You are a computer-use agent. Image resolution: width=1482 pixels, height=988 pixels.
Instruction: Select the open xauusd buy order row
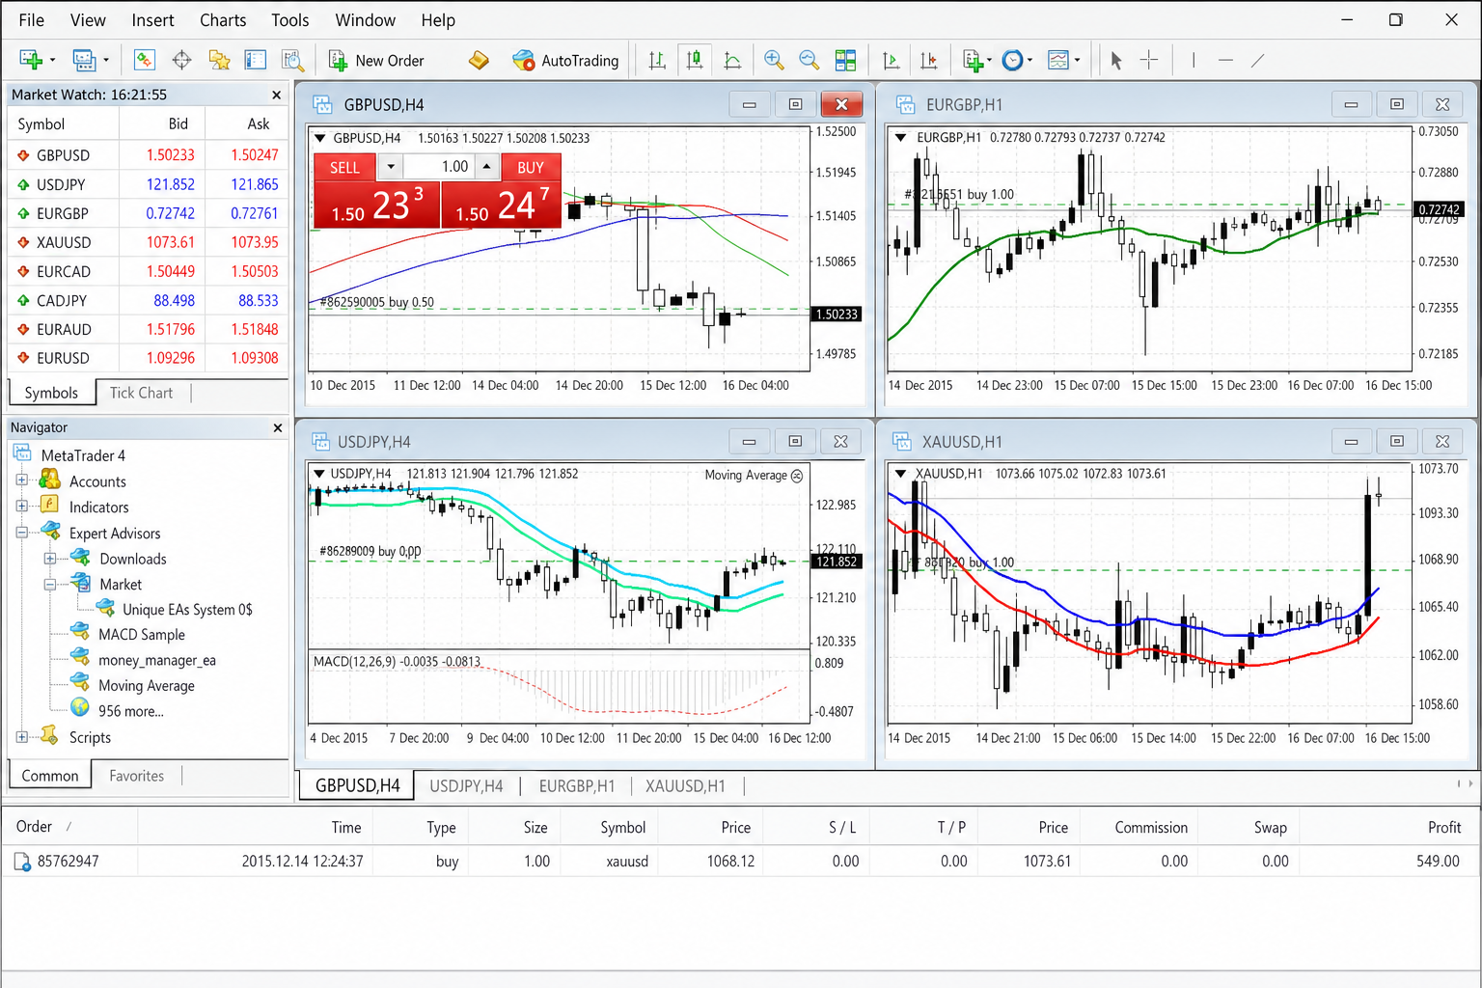741,862
